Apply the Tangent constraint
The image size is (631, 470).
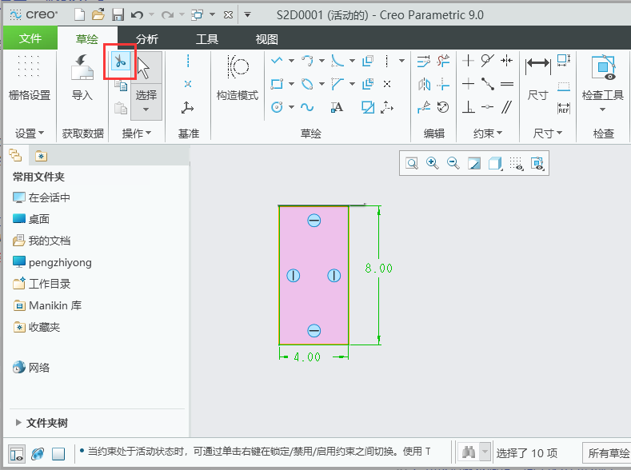pos(487,61)
